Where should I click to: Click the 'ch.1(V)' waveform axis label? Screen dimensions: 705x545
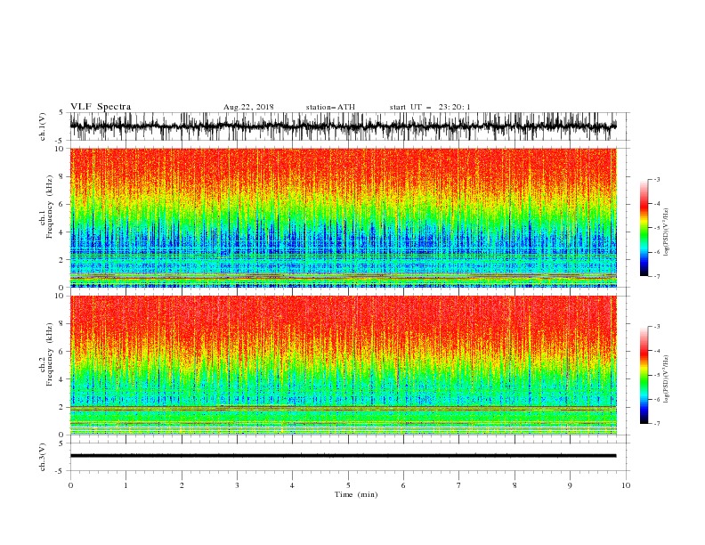point(43,126)
